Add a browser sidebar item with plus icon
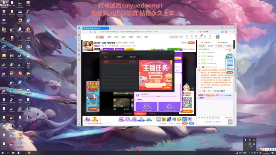The height and width of the screenshot is (155, 276). coord(79,119)
